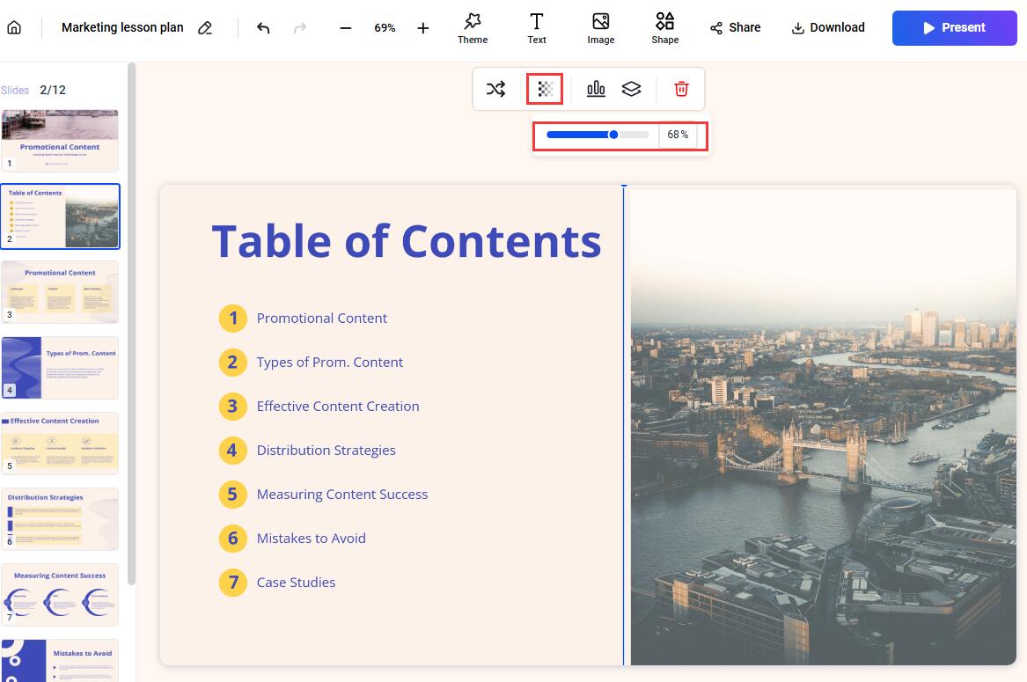
Task: Click 'Distribution Strategies' list item on slide
Action: click(326, 450)
